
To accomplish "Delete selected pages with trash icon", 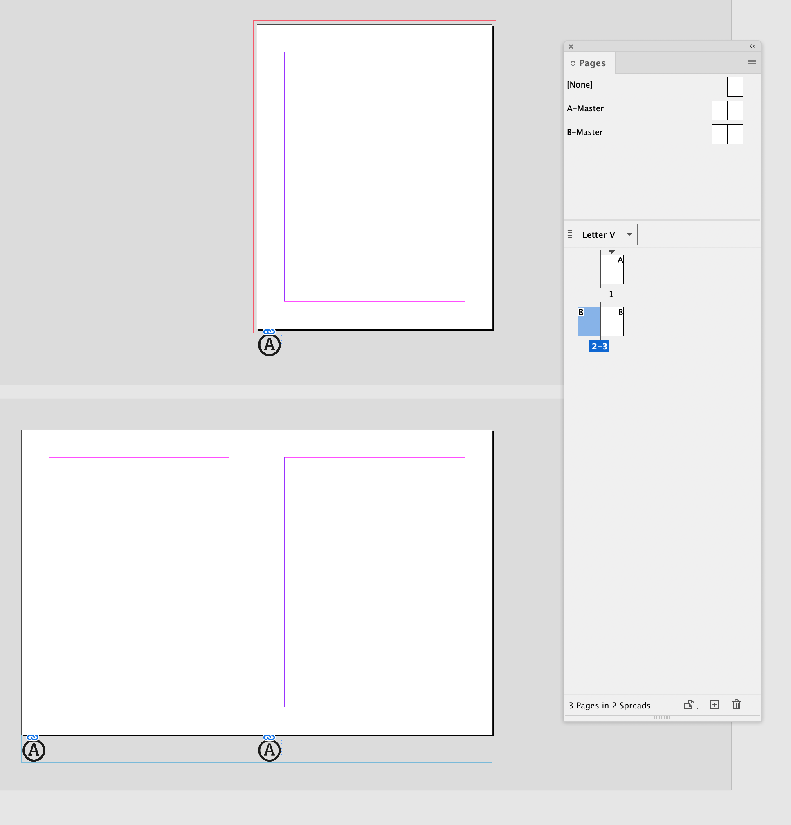I will 736,705.
